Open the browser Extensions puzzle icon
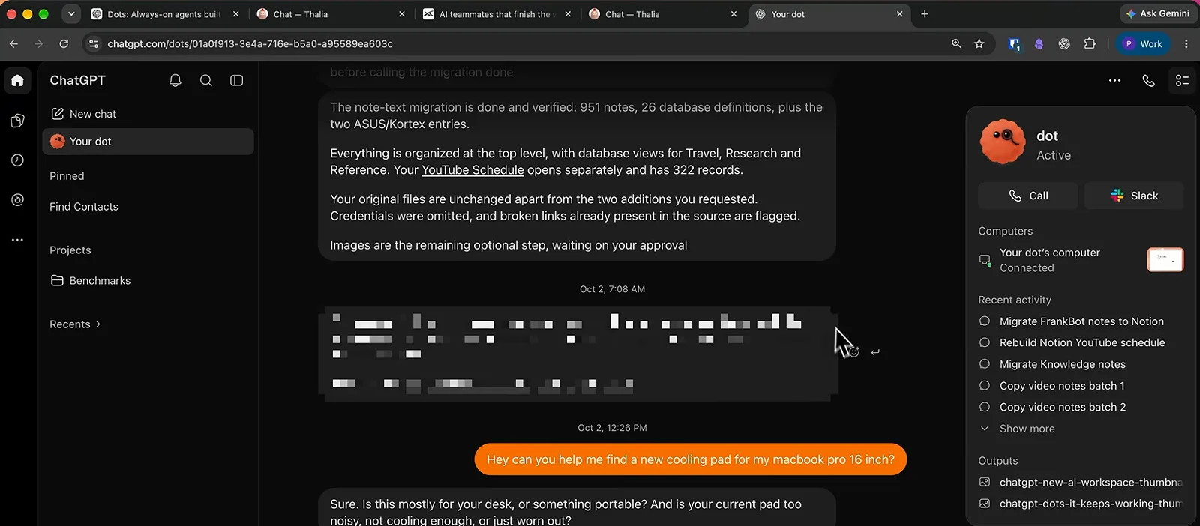 (x=1090, y=44)
